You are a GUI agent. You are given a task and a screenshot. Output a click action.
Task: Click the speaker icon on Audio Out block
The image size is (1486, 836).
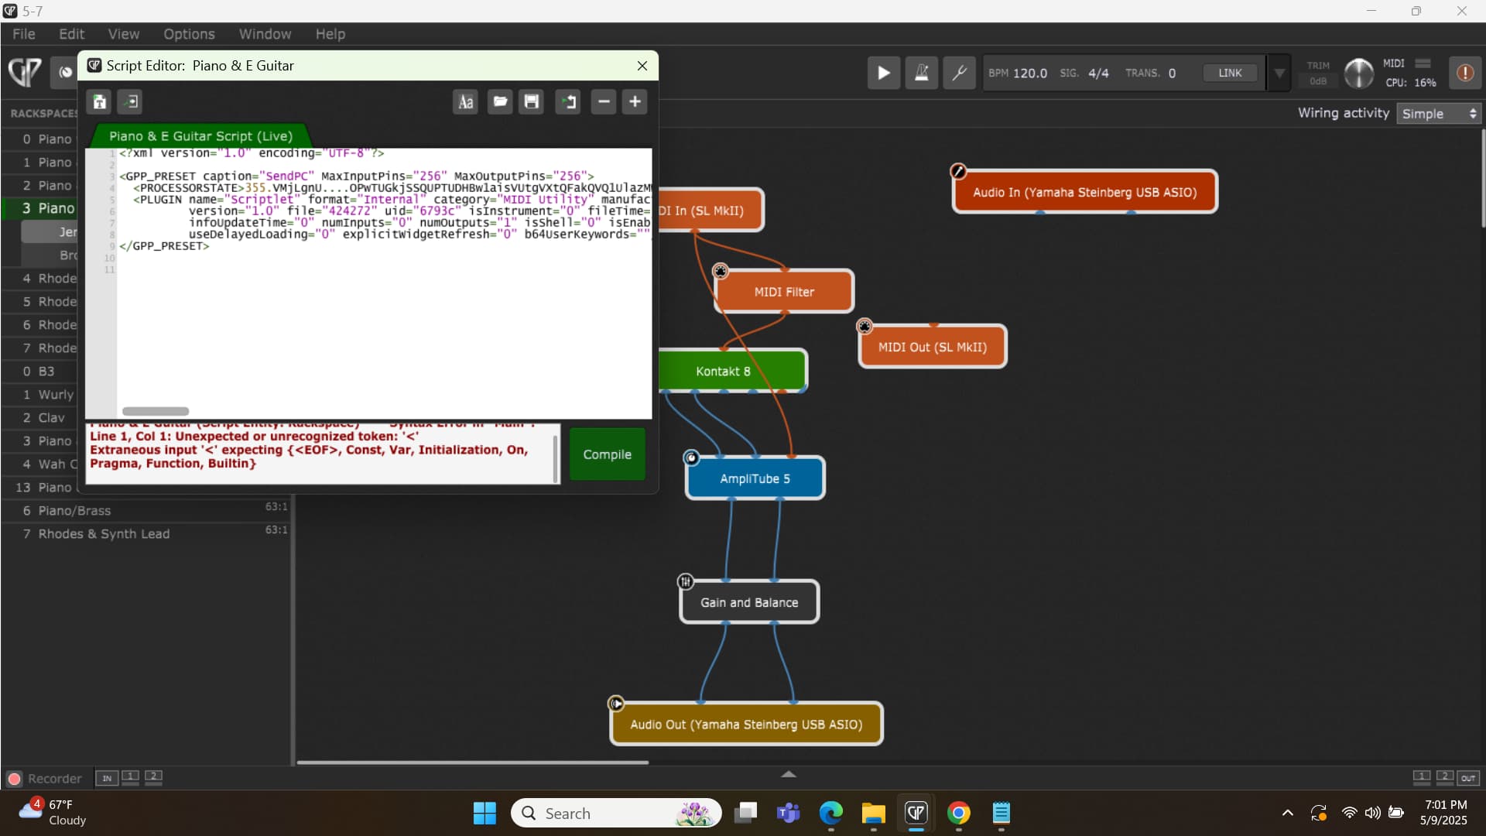tap(616, 704)
